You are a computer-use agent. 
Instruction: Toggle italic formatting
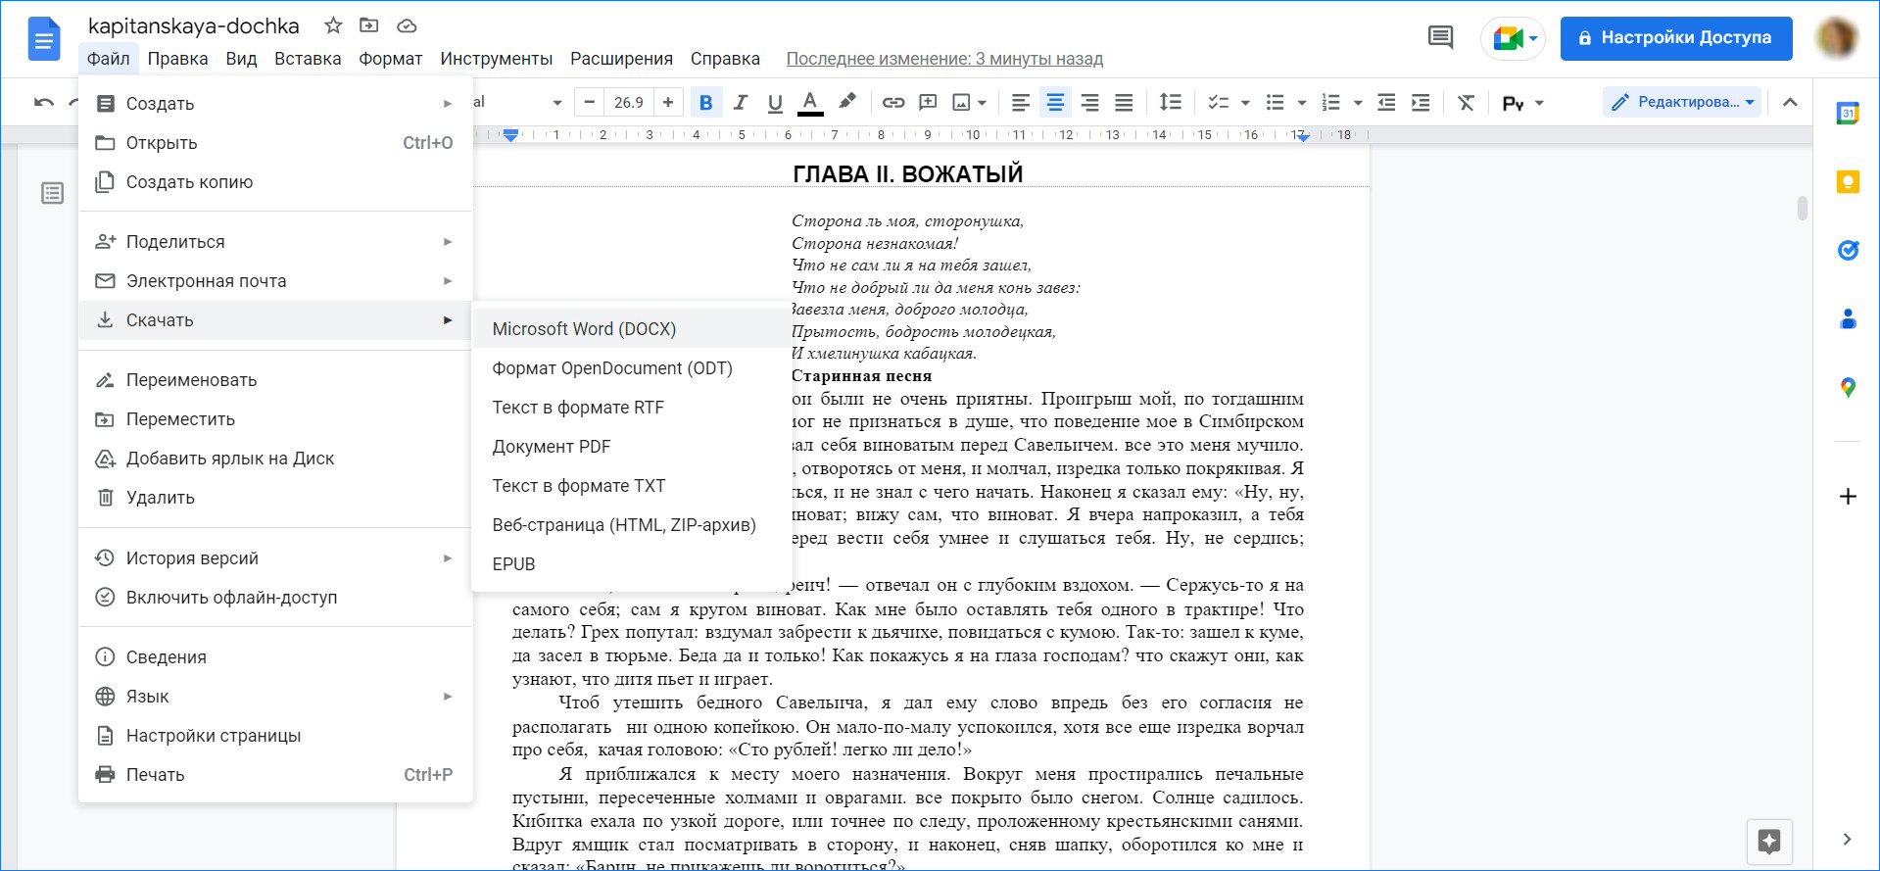click(x=741, y=102)
